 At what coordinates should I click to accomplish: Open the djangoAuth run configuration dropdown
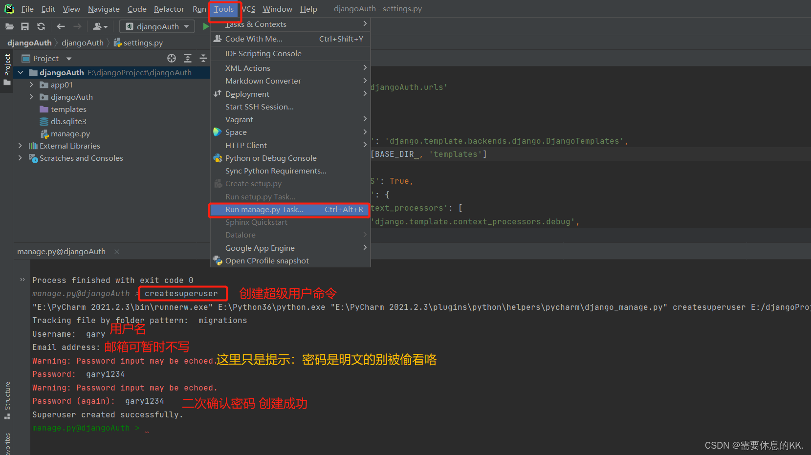(x=157, y=26)
